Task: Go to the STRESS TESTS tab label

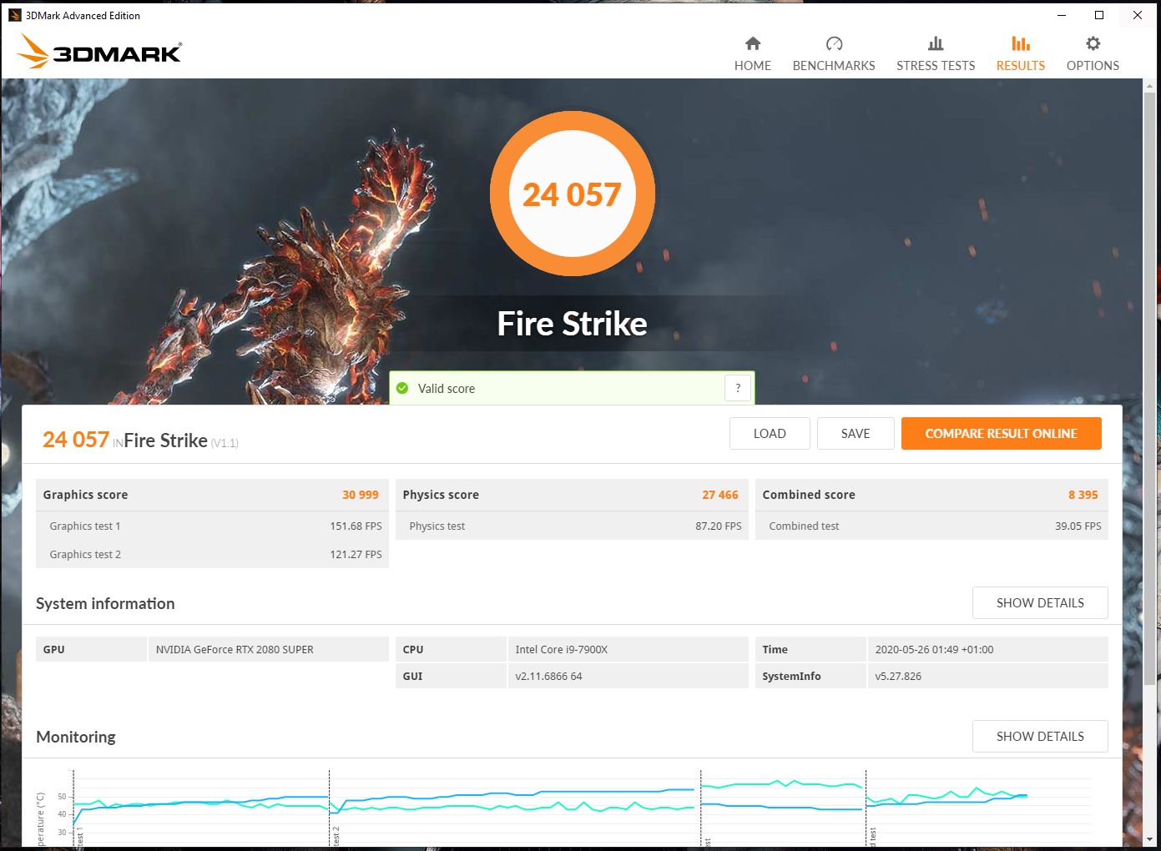Action: pos(936,65)
